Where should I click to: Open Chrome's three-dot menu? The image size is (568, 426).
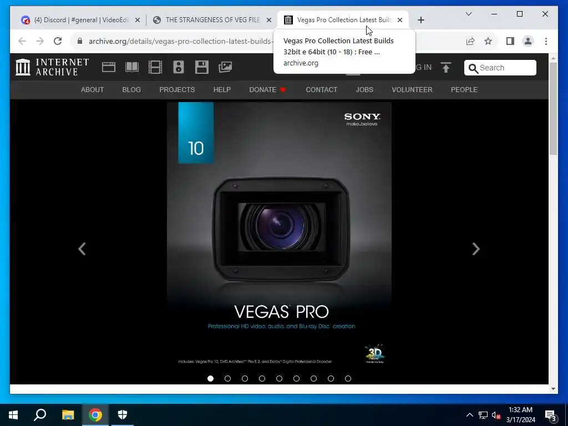[546, 41]
